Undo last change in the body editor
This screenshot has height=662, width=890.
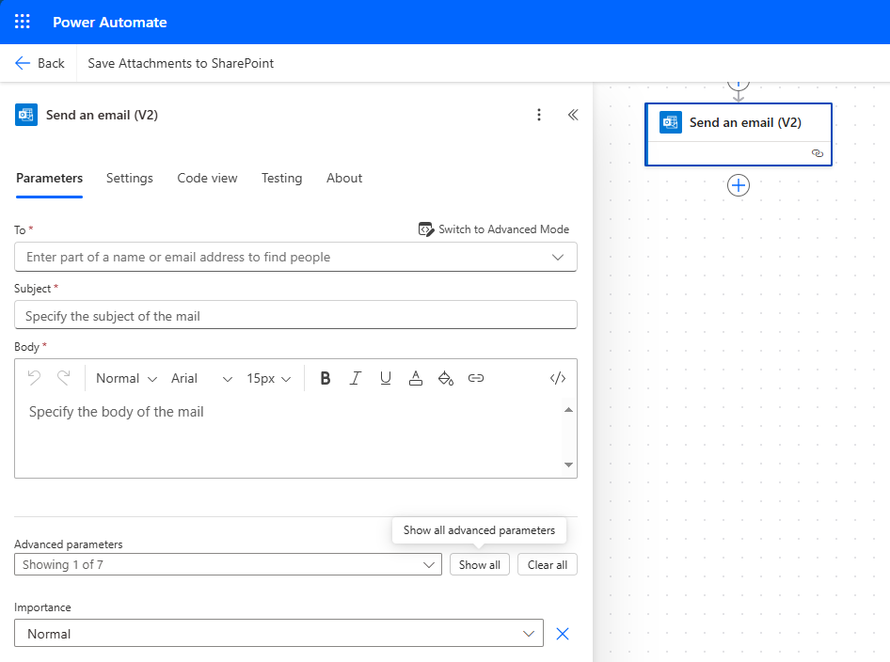(36, 377)
